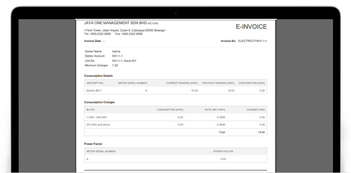Select the unit value K01-1-1, Karat 001
The height and width of the screenshot is (173, 351).
[x=124, y=61]
